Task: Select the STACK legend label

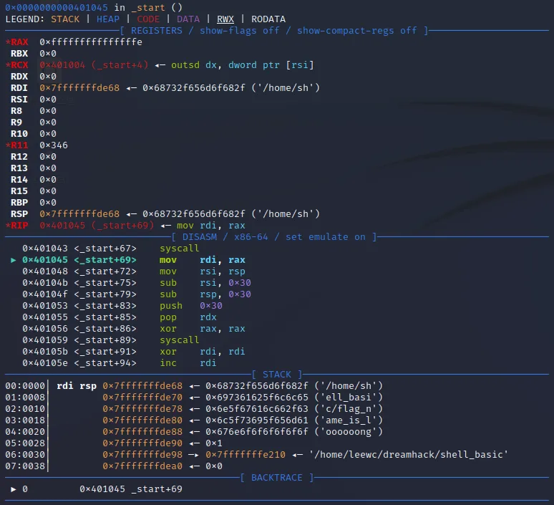Action: click(65, 19)
